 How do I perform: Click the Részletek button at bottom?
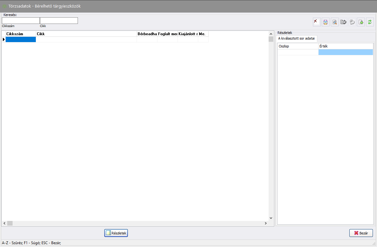116,233
